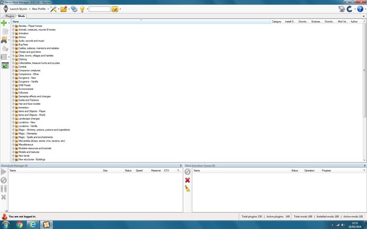The image size is (367, 229).
Task: Click the toolbar search text box
Action: pyautogui.click(x=100, y=9)
